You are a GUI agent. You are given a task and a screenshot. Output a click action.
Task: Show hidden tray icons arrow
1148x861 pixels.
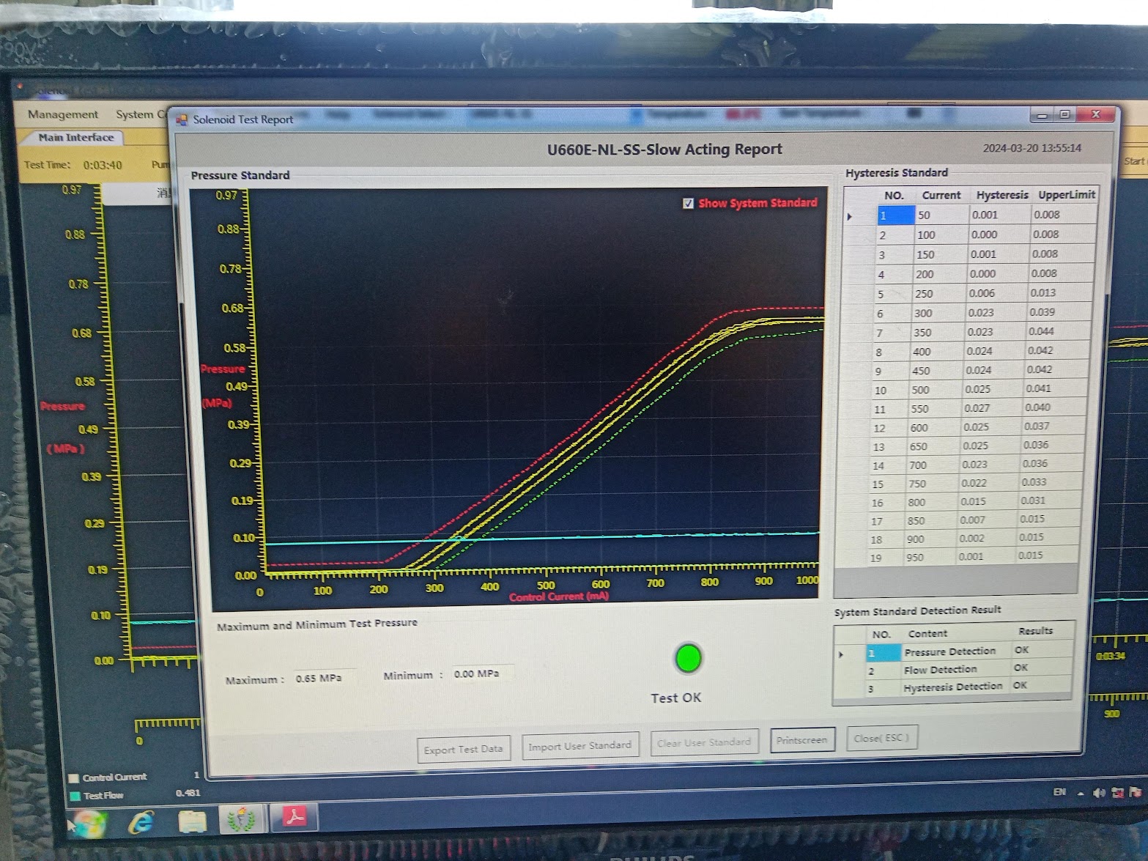click(x=1080, y=793)
